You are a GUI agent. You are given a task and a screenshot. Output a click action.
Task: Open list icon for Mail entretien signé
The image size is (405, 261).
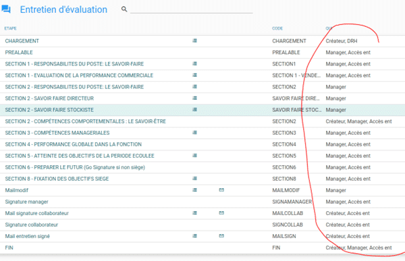click(195, 235)
